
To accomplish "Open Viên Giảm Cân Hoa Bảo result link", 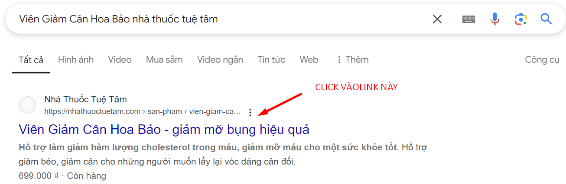I will tap(164, 129).
